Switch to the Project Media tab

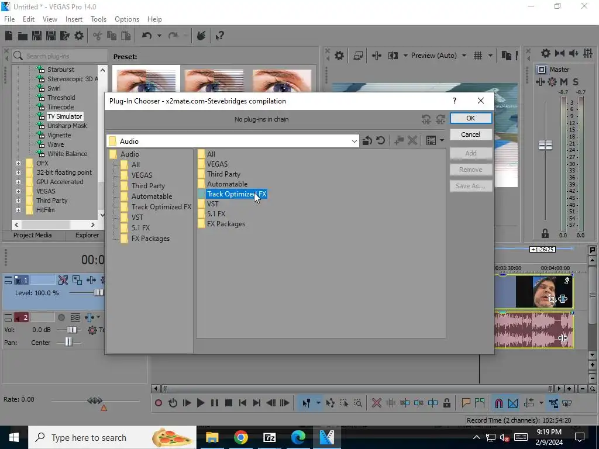click(x=33, y=235)
